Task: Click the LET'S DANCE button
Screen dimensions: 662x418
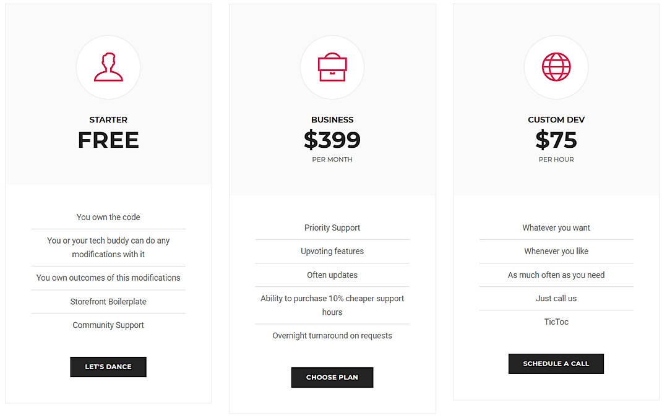Action: coord(108,367)
